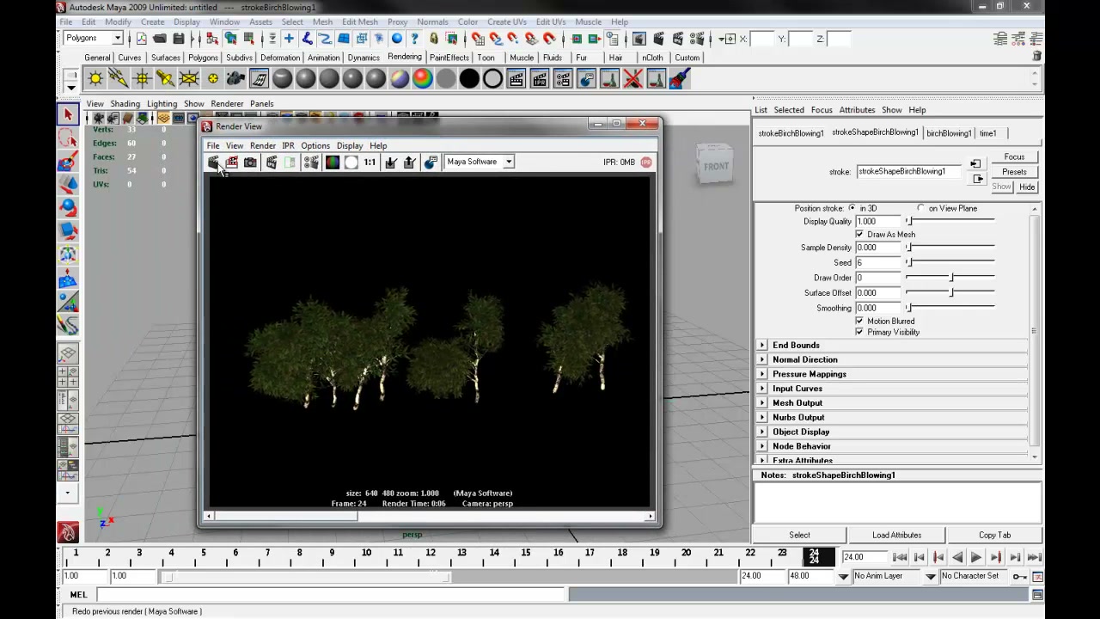Set Render View to real size 1:1

point(370,162)
